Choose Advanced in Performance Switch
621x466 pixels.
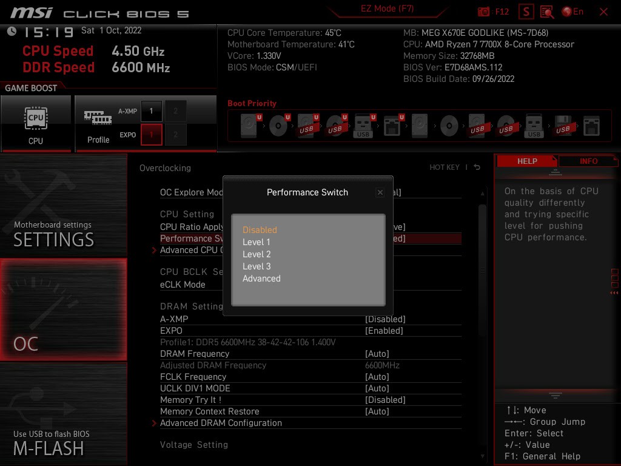(x=261, y=279)
